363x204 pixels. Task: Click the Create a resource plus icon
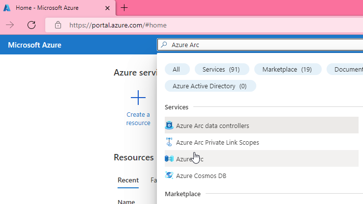coord(138,98)
